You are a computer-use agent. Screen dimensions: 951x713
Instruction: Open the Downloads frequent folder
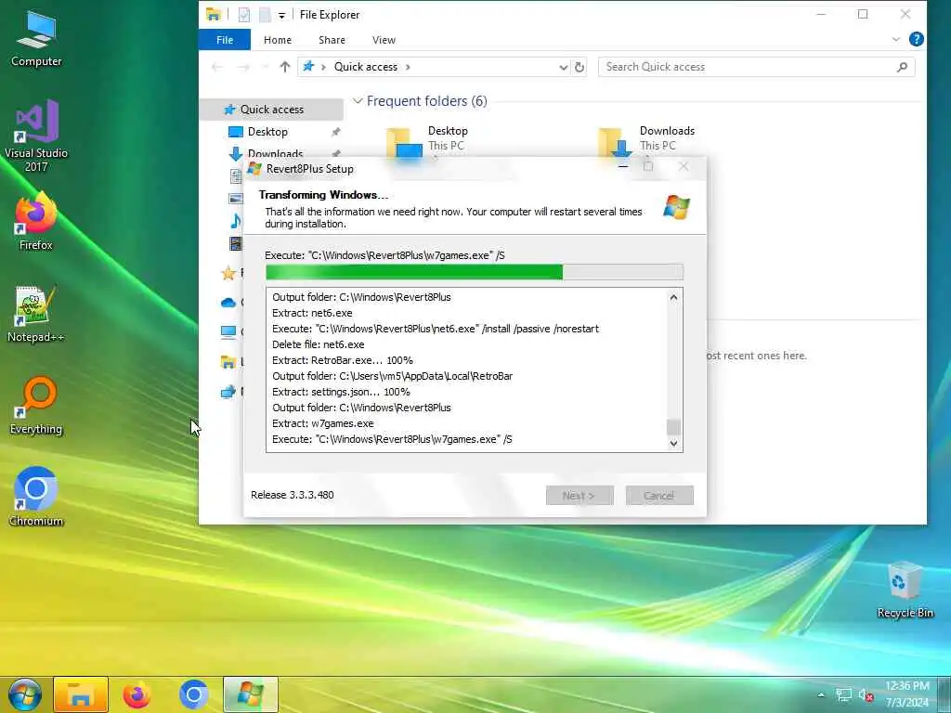pos(646,141)
